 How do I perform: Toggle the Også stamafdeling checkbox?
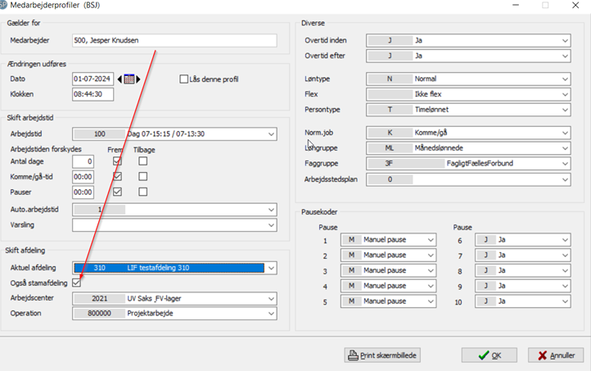[77, 283]
